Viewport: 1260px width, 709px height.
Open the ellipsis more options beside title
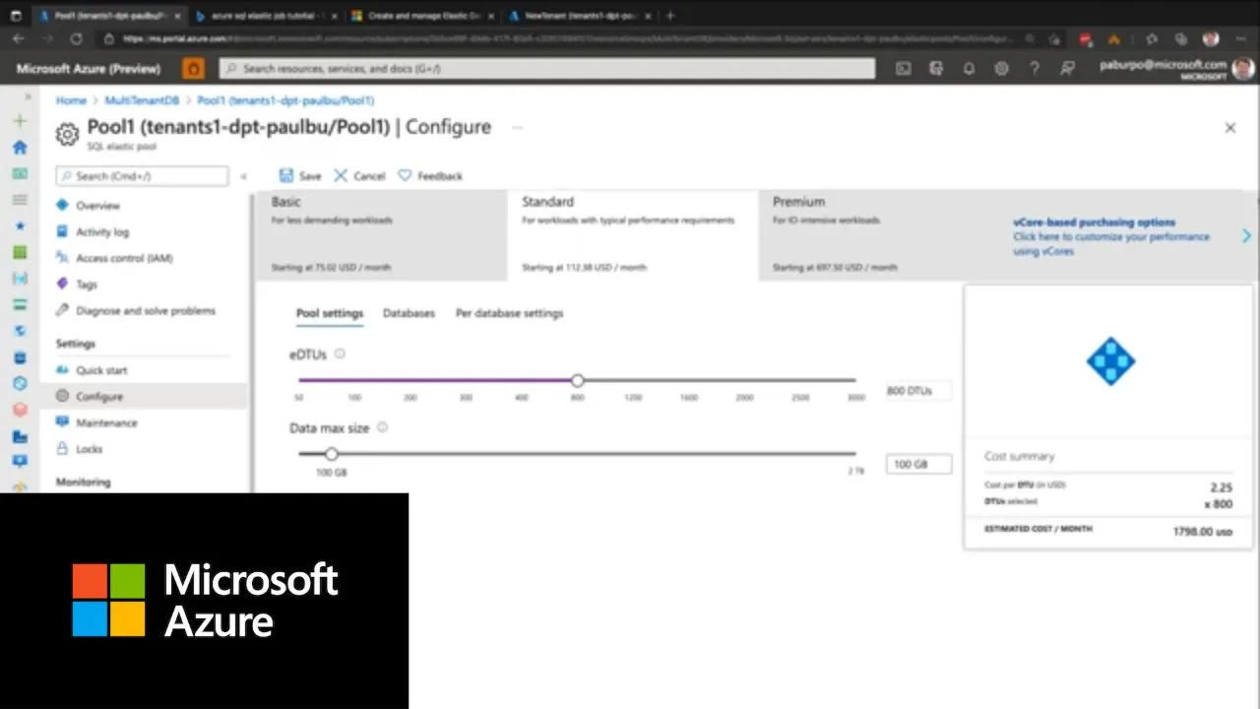pyautogui.click(x=517, y=127)
